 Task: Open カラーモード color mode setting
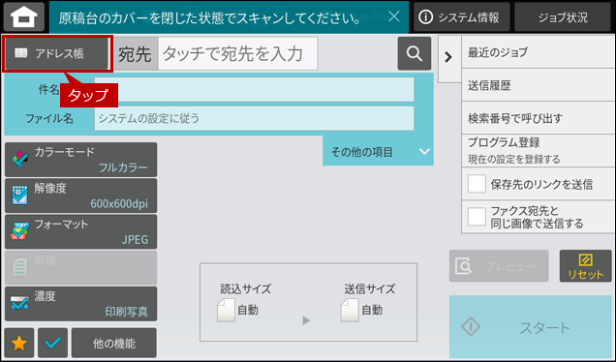(81, 160)
